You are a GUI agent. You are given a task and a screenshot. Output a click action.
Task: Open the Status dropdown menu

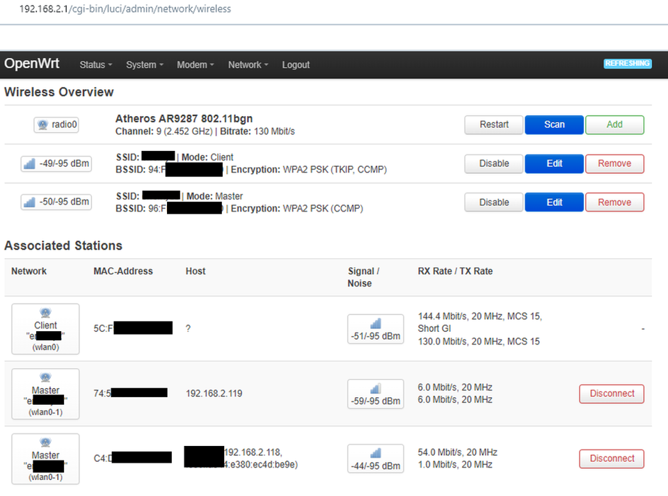[x=96, y=65]
